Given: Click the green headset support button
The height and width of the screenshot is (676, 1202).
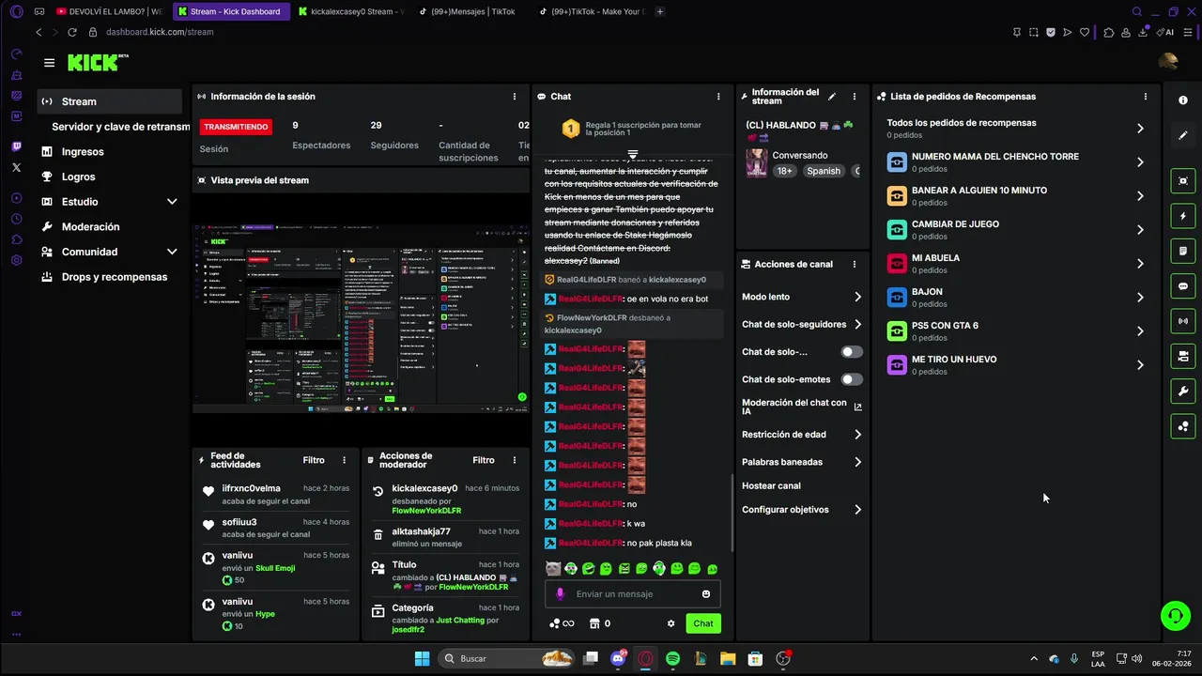Looking at the screenshot, I should 1175,616.
